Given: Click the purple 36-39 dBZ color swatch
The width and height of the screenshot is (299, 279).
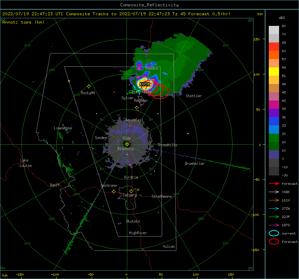Looking at the screenshot, I should tap(274, 113).
